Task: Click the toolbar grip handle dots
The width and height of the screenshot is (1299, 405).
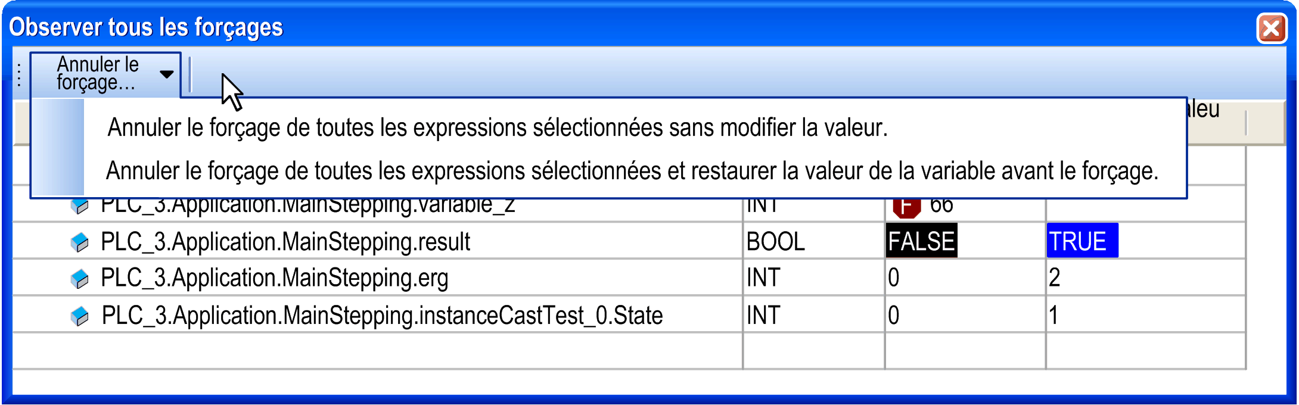Action: pos(20,75)
